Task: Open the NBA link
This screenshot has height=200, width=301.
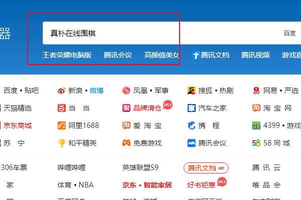Action: click(x=86, y=185)
